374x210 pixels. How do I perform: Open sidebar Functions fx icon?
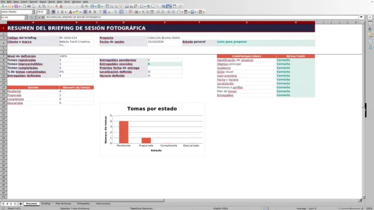click(370, 48)
